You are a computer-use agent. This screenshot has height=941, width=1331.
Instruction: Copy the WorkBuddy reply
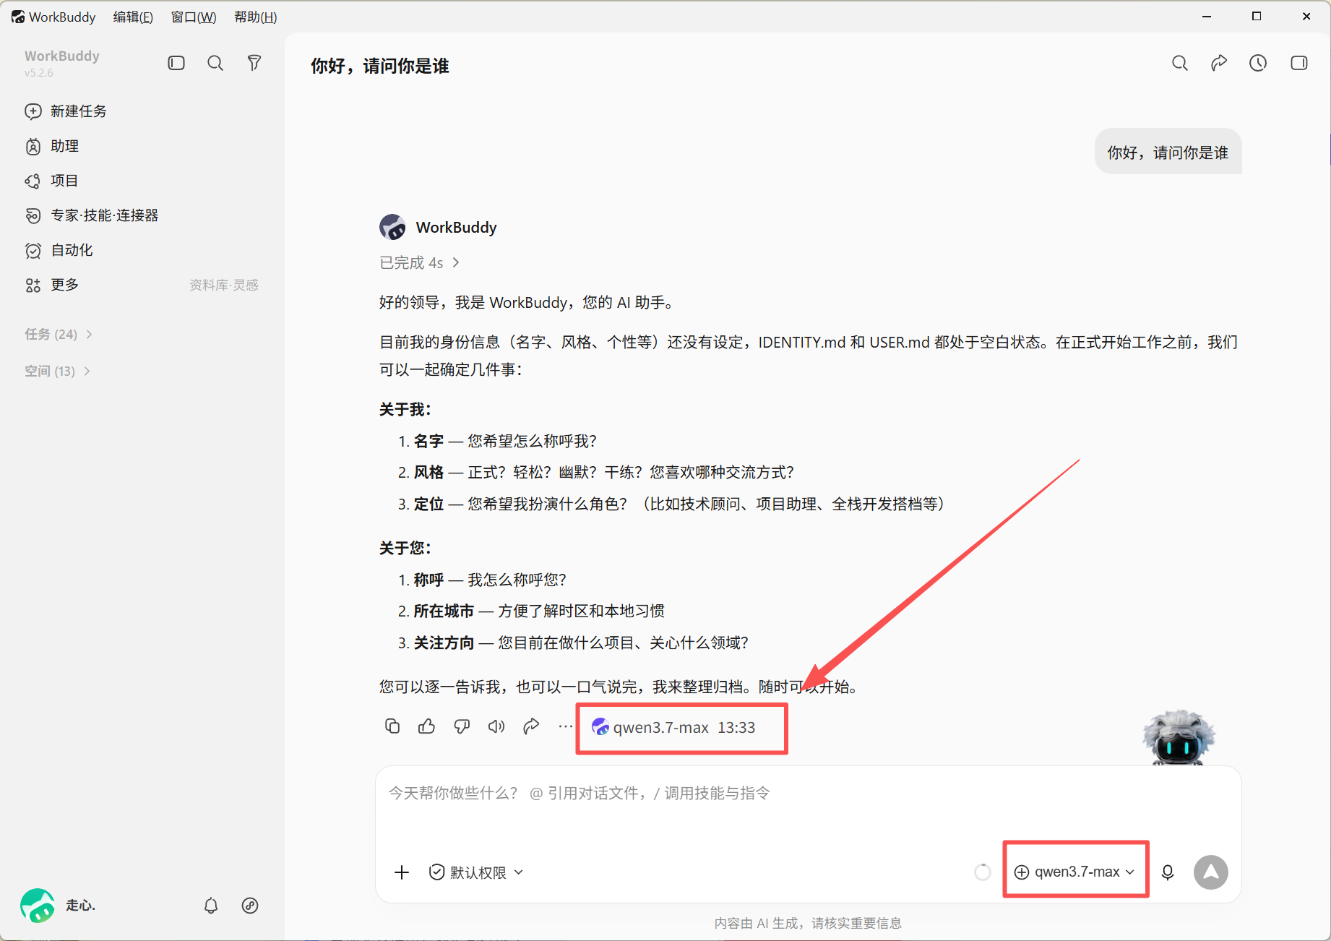point(392,726)
